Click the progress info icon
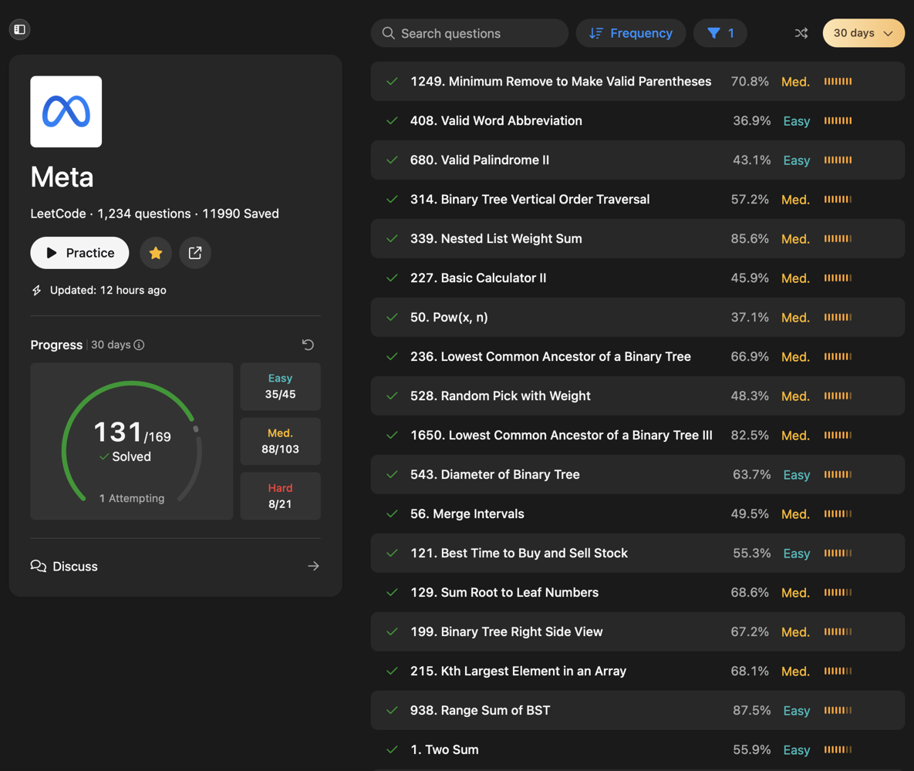Screen dimensions: 914x771 [x=139, y=345]
